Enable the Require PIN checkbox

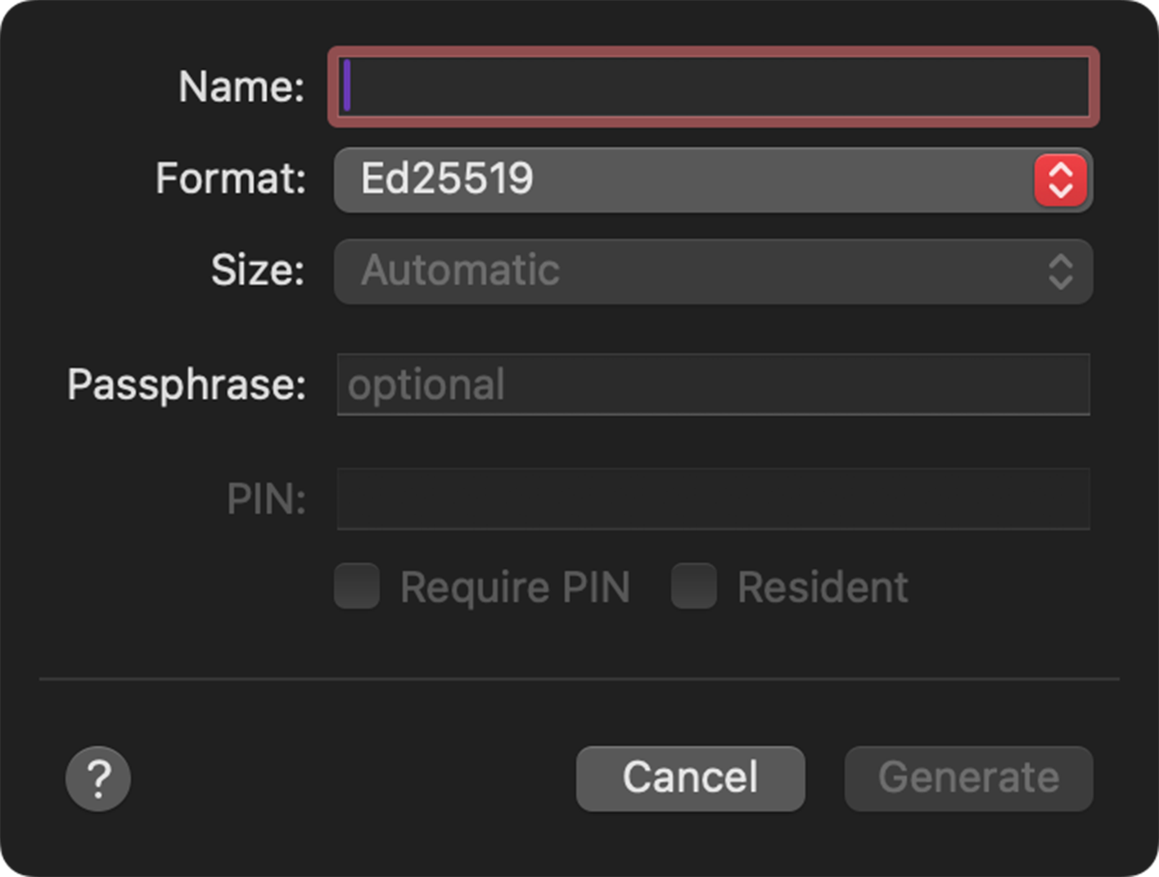tap(356, 587)
